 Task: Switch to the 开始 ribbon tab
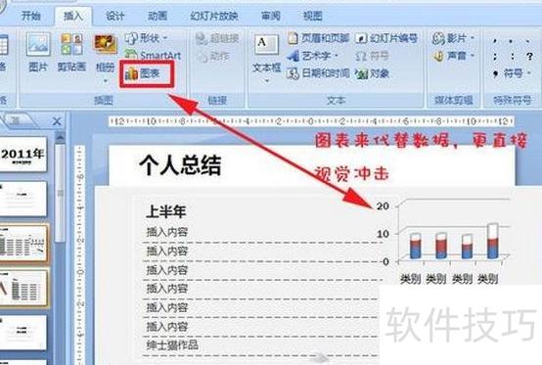click(x=30, y=16)
